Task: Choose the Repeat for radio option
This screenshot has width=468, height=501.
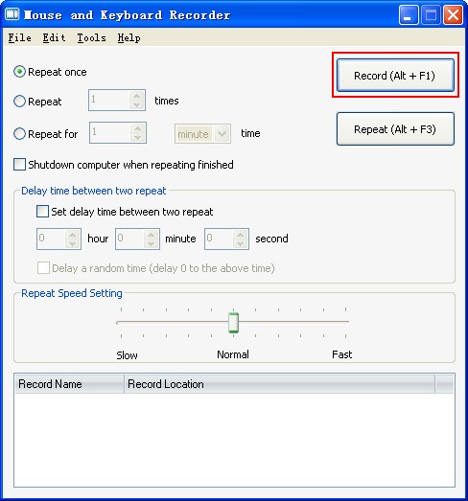Action: point(19,133)
